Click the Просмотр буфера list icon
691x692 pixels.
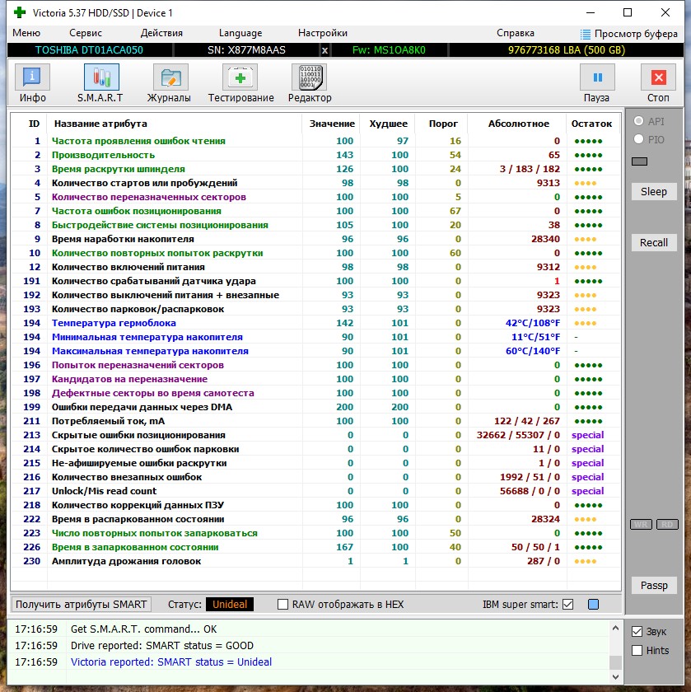(585, 34)
